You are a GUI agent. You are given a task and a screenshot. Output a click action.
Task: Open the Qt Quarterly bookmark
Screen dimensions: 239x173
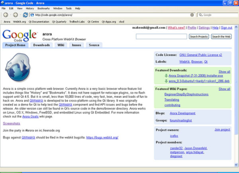[x=59, y=22]
